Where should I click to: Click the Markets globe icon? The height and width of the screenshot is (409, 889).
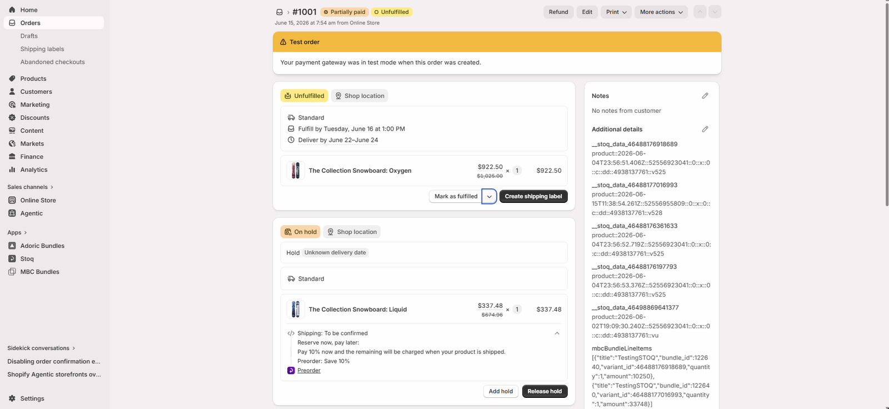click(x=12, y=143)
